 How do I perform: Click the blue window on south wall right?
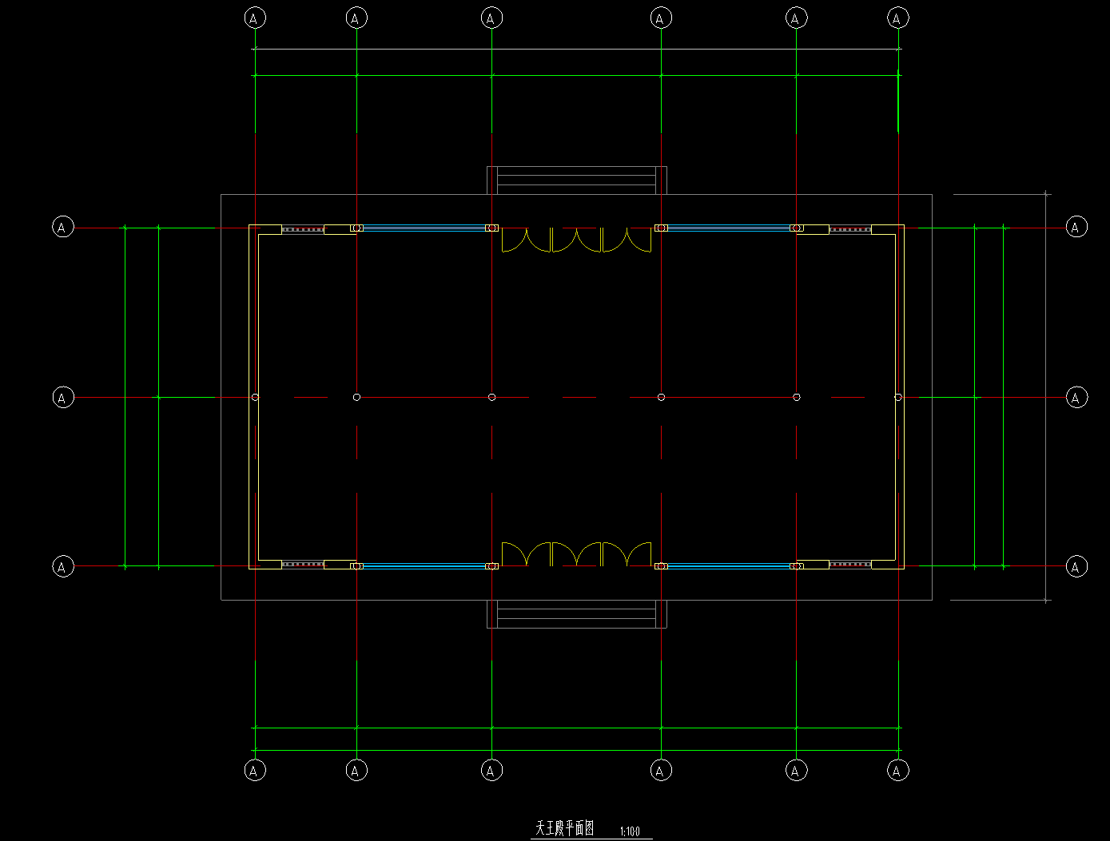728,566
